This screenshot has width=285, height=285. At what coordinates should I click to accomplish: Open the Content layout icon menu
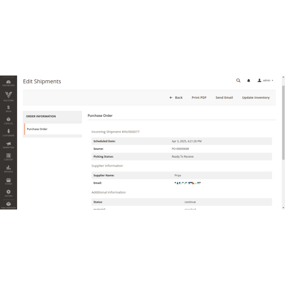pyautogui.click(x=9, y=156)
